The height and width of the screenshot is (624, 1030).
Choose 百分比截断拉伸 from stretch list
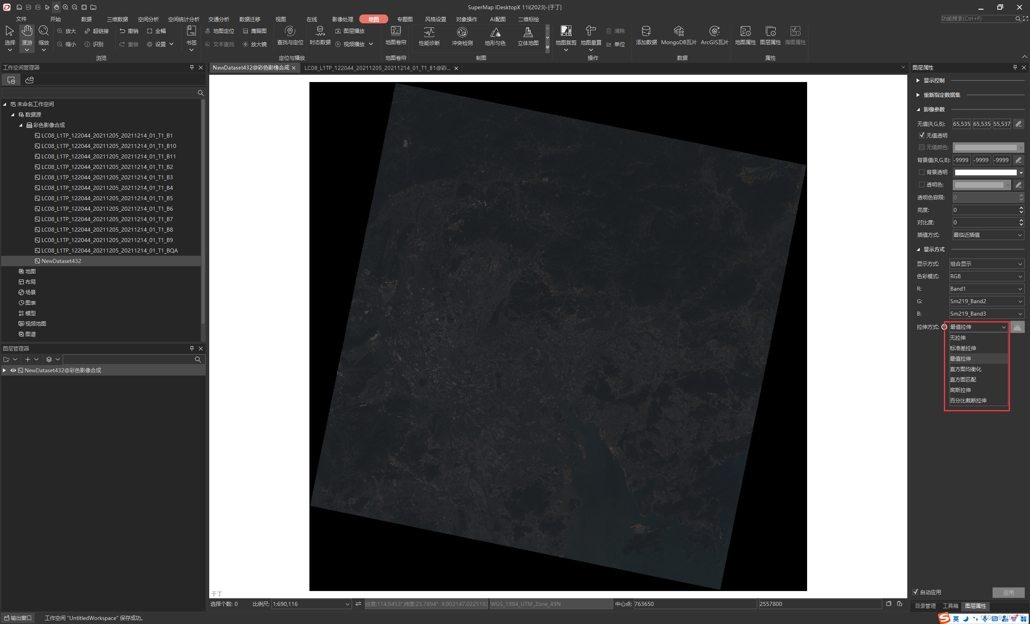[x=968, y=400]
